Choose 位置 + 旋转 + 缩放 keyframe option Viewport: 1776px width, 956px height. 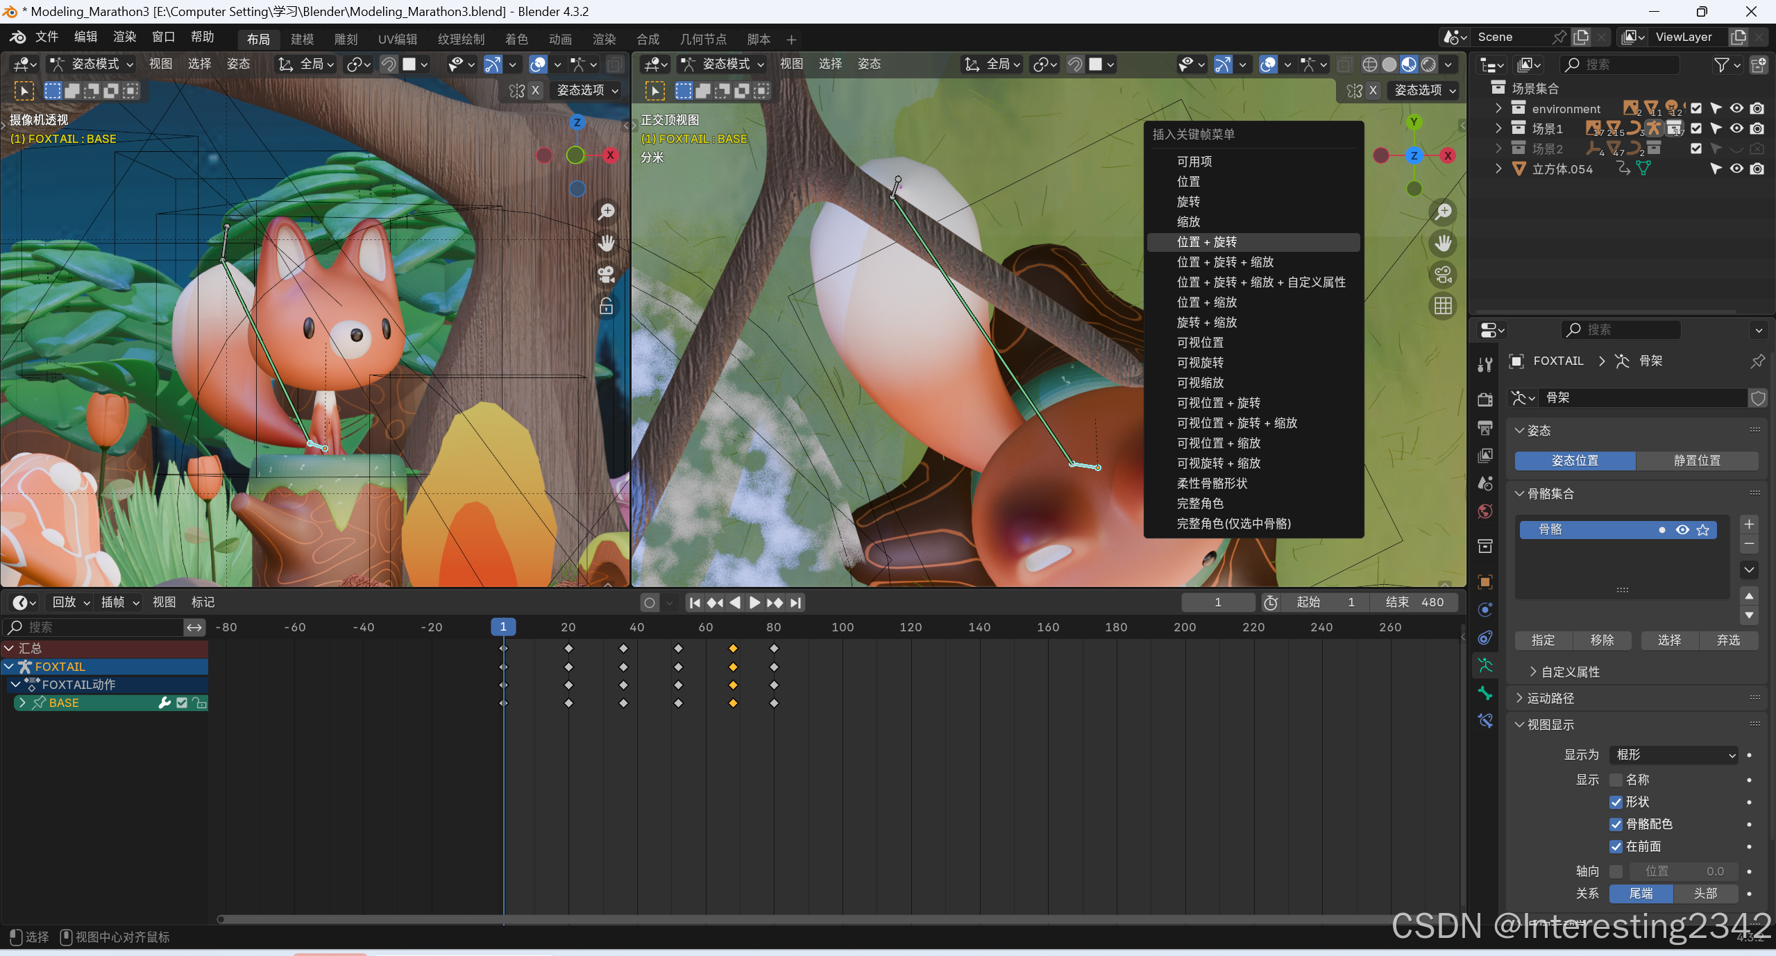point(1225,262)
